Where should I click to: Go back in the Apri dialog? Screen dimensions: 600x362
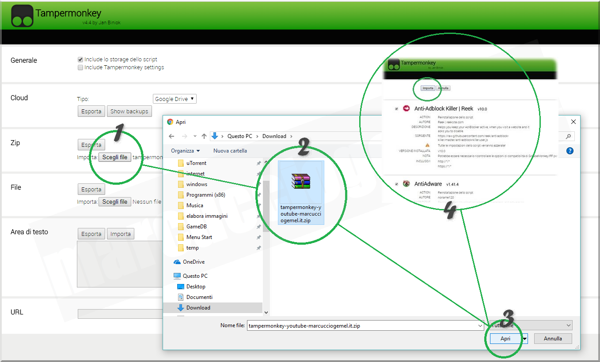(x=172, y=136)
